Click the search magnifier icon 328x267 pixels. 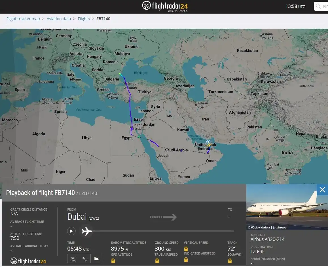click(318, 6)
